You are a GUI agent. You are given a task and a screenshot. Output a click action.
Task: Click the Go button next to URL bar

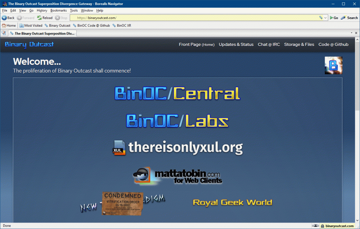[x=334, y=18]
